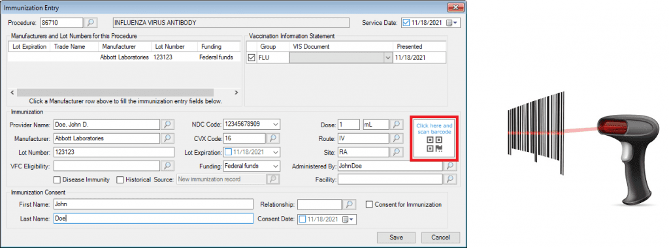Click the manufacturers list horizontal scrollbar
The height and width of the screenshot is (248, 669).
tap(123, 92)
